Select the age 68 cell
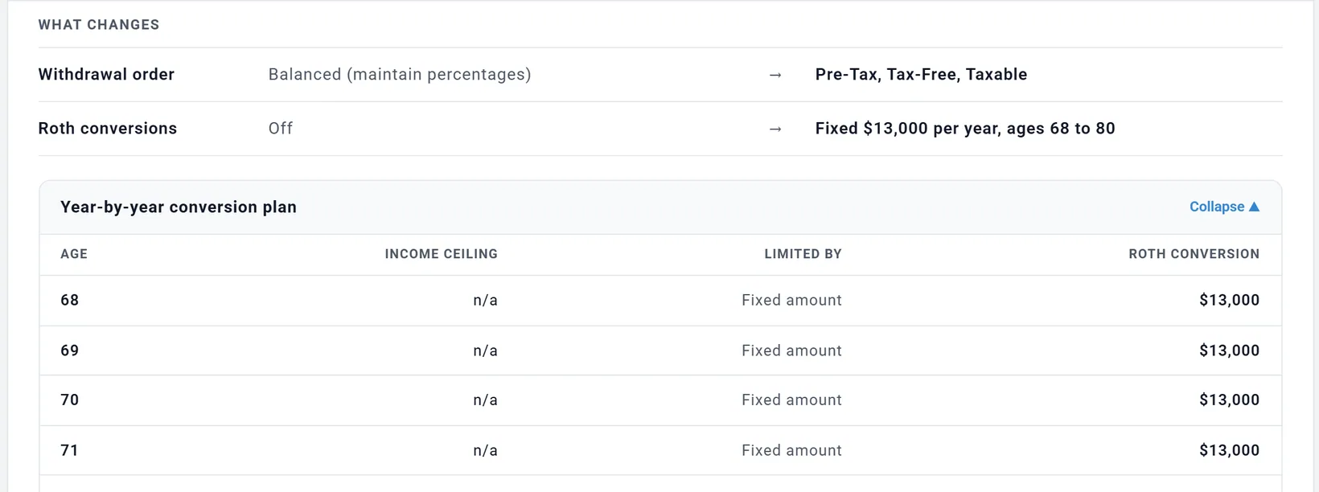 [70, 300]
